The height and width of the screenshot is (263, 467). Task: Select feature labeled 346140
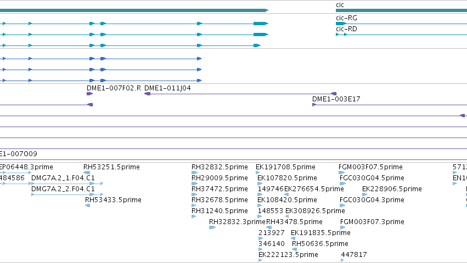pos(271,244)
